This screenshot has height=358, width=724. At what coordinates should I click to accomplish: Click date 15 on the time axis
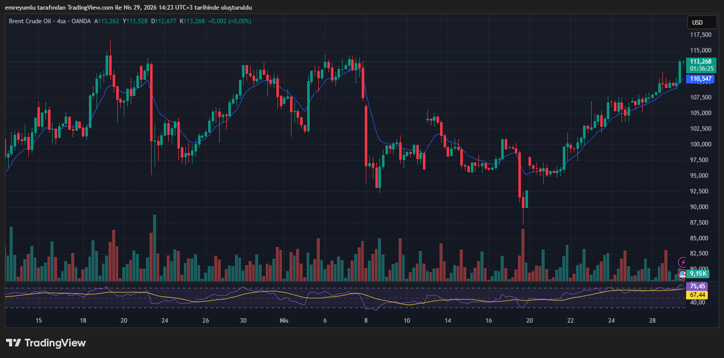(x=38, y=321)
